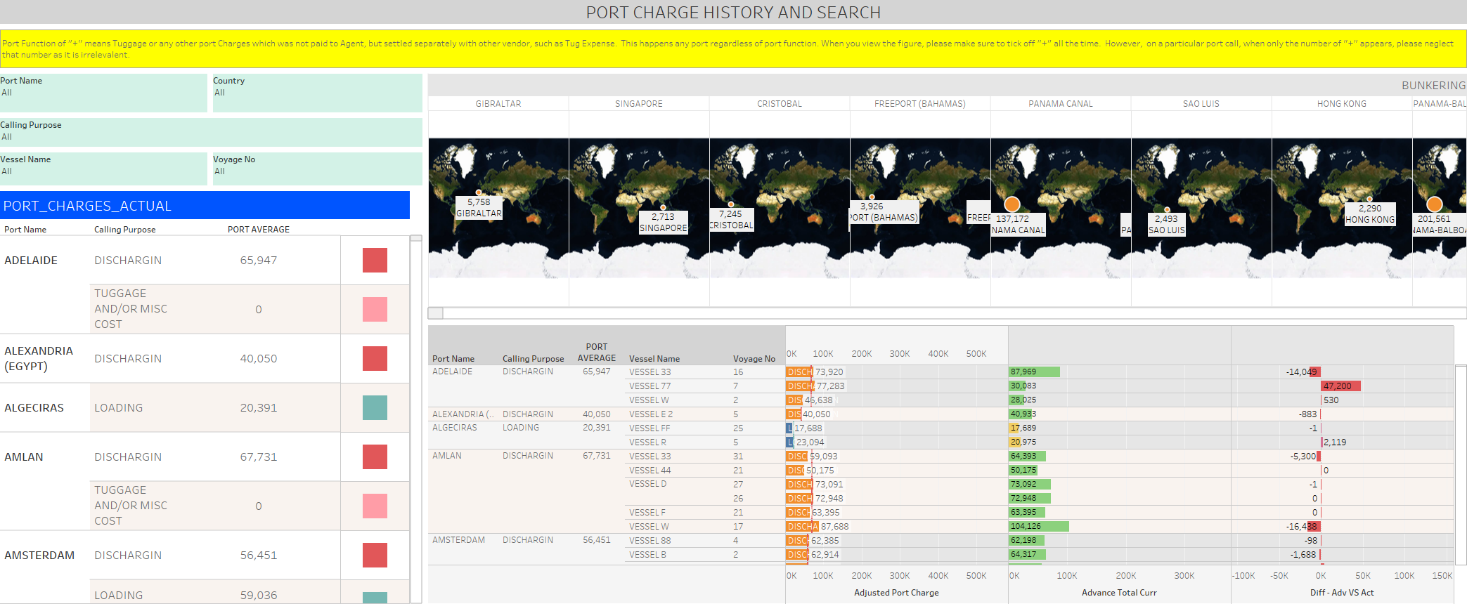Select the GIBRALTAR map thumbnail

pyautogui.click(x=498, y=208)
